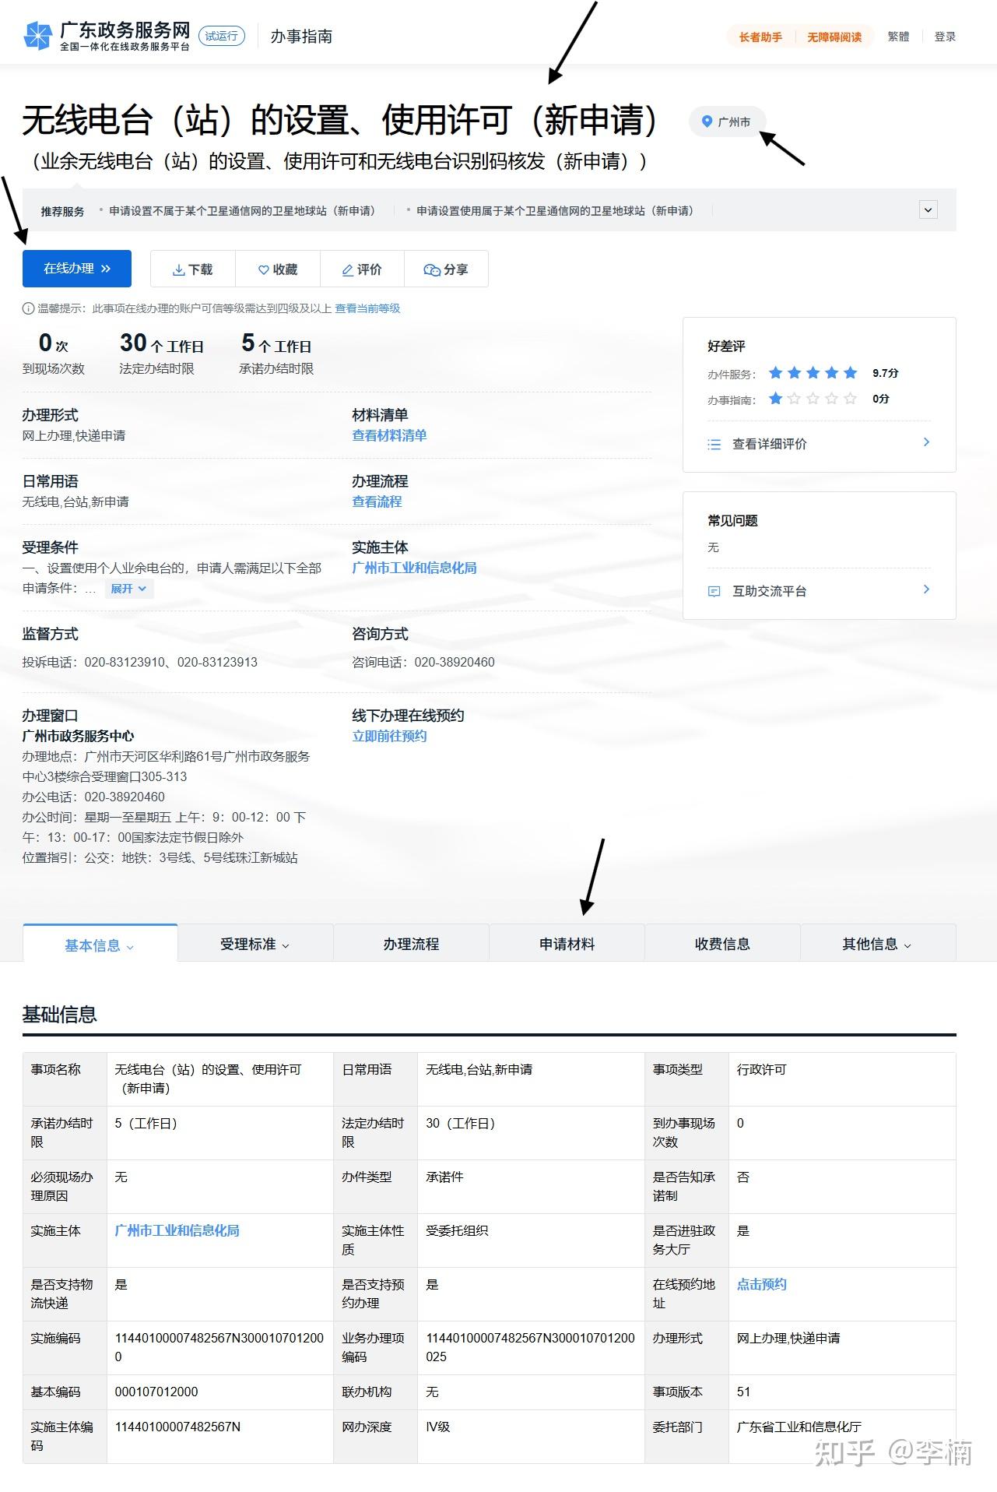The width and height of the screenshot is (997, 1492).
Task: Click the 试运行 badge
Action: (222, 36)
